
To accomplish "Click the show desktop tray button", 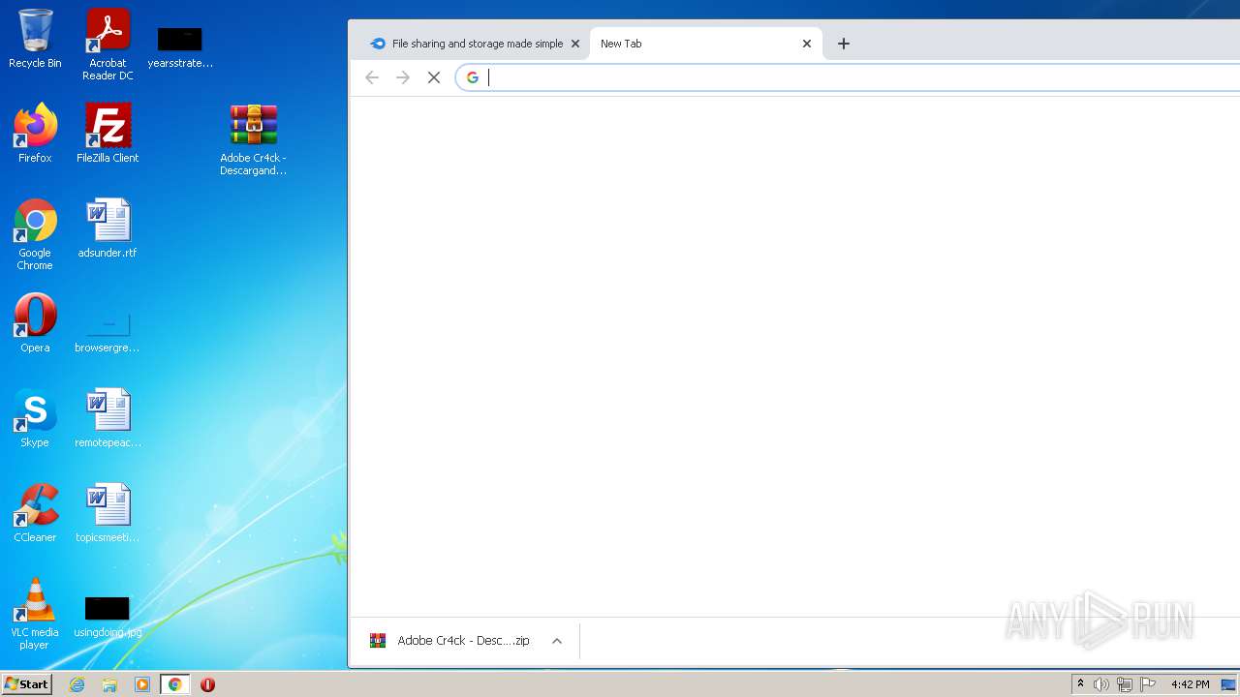I will point(1230,684).
